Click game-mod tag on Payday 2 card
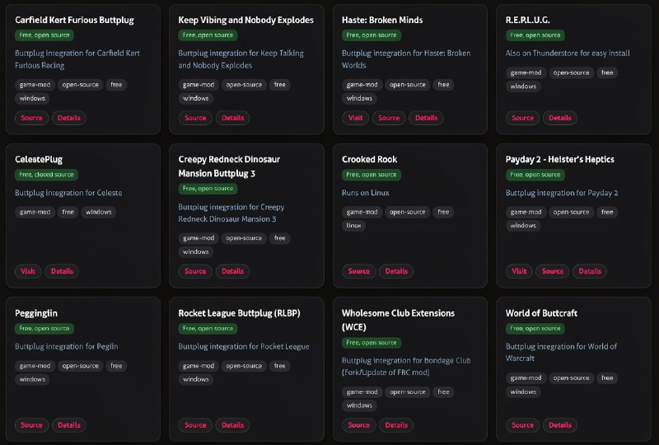Image resolution: width=659 pixels, height=445 pixels. click(526, 212)
